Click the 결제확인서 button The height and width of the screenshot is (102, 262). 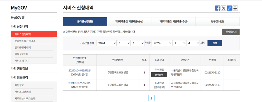tap(231, 32)
